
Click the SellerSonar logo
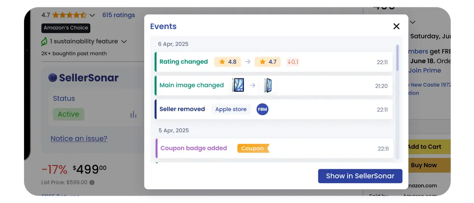coord(83,78)
